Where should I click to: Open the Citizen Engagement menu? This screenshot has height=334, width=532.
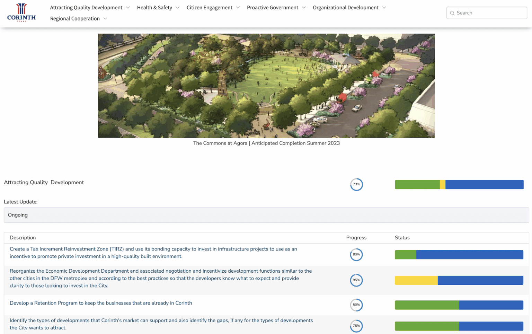click(210, 7)
